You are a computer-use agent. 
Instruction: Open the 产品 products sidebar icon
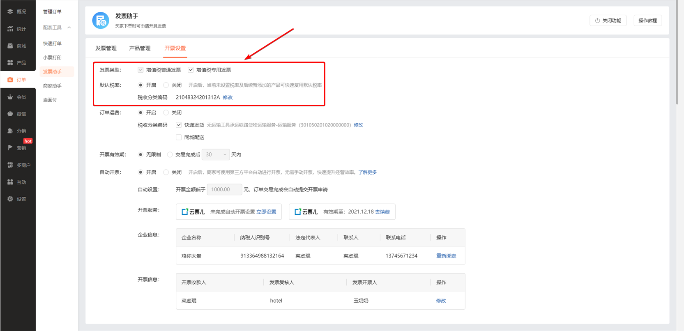[10, 63]
